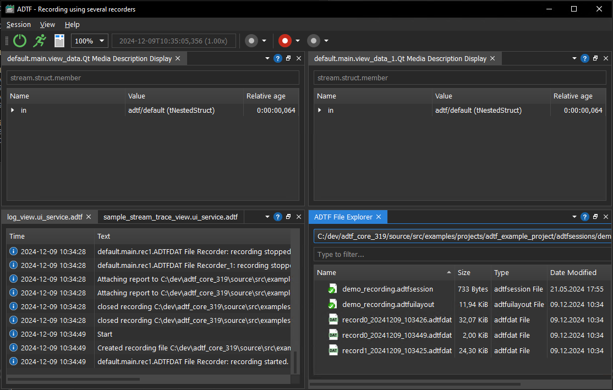Select record0_20241209_103426.adtfdat DAT icon
The height and width of the screenshot is (390, 613).
[x=333, y=320]
